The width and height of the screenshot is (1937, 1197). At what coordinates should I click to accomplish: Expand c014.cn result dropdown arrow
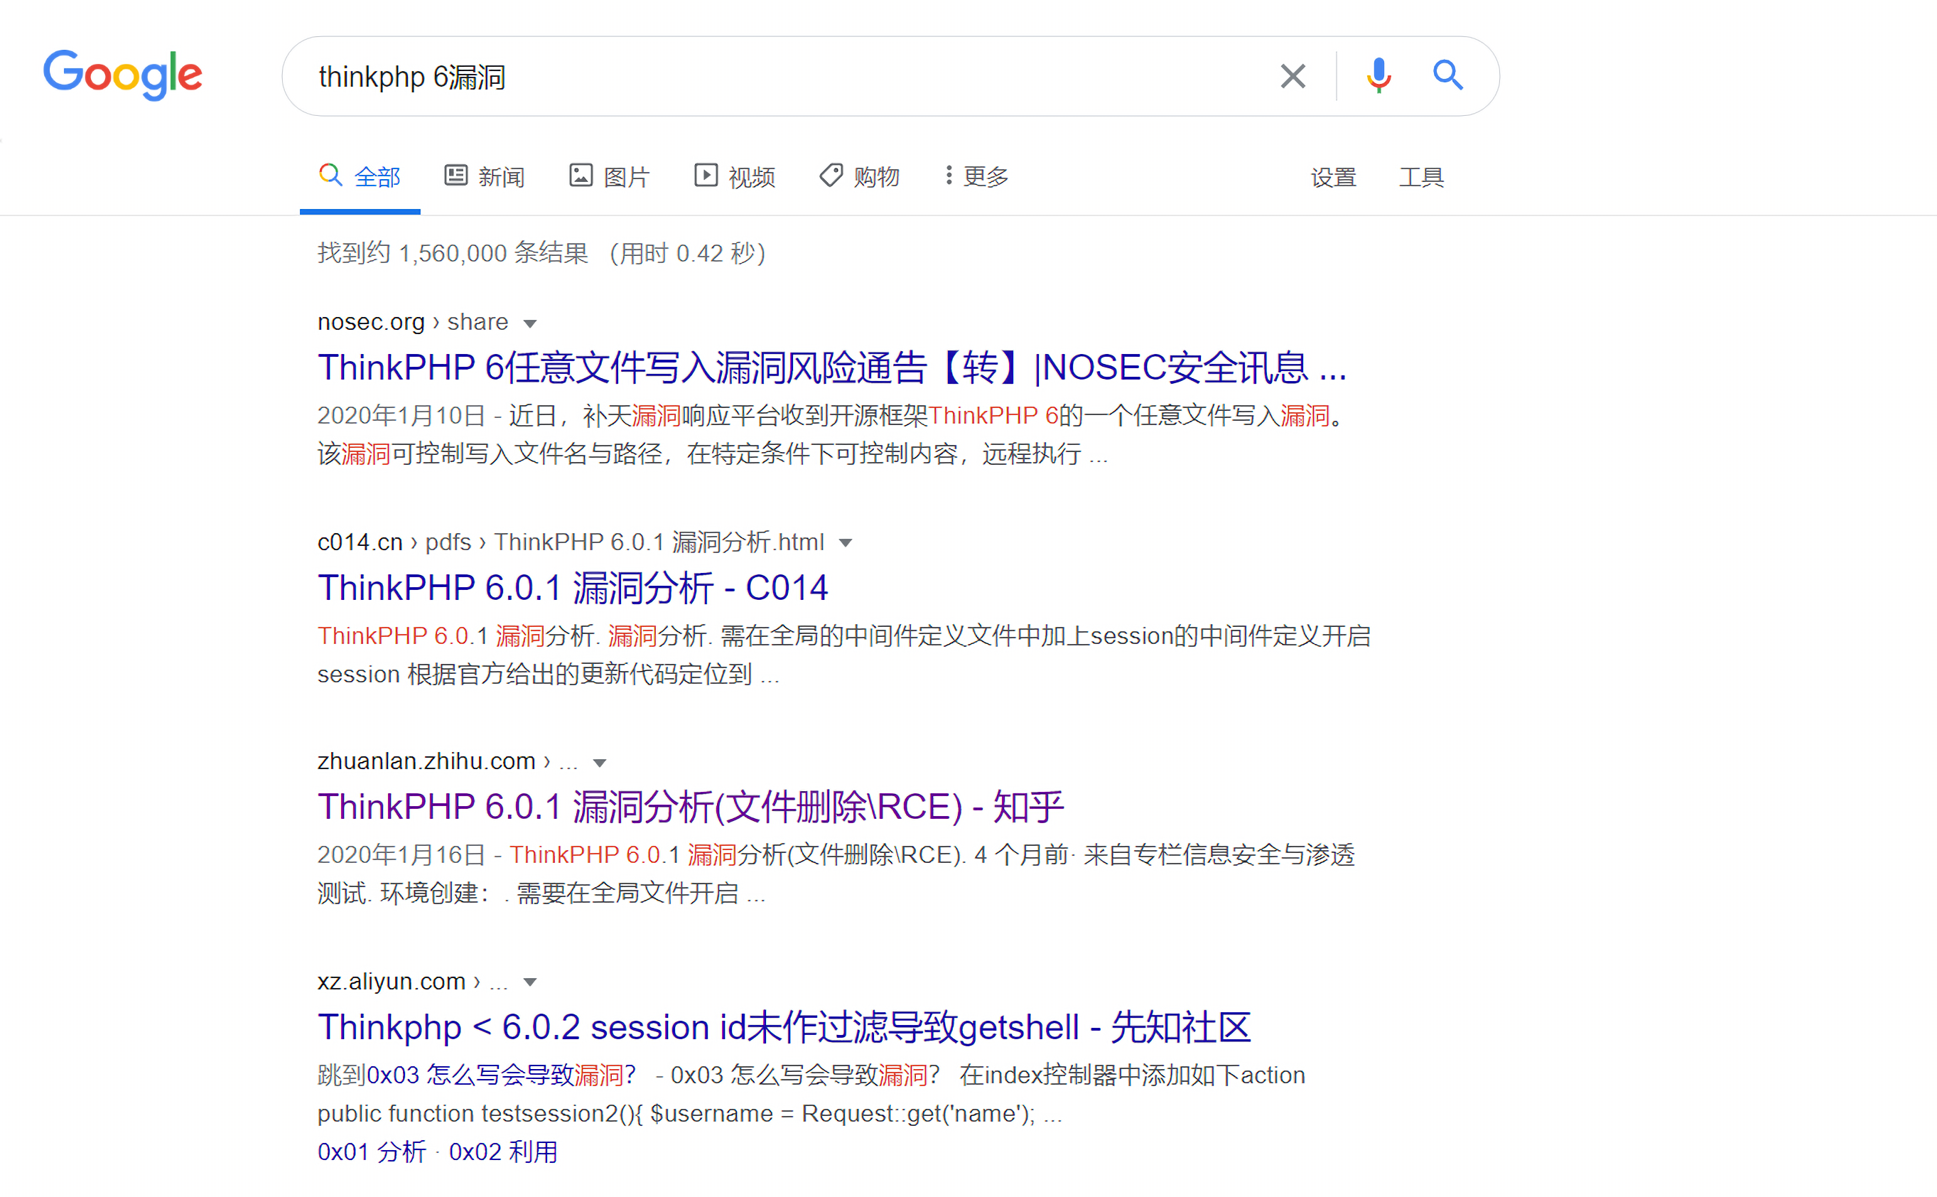click(x=845, y=543)
